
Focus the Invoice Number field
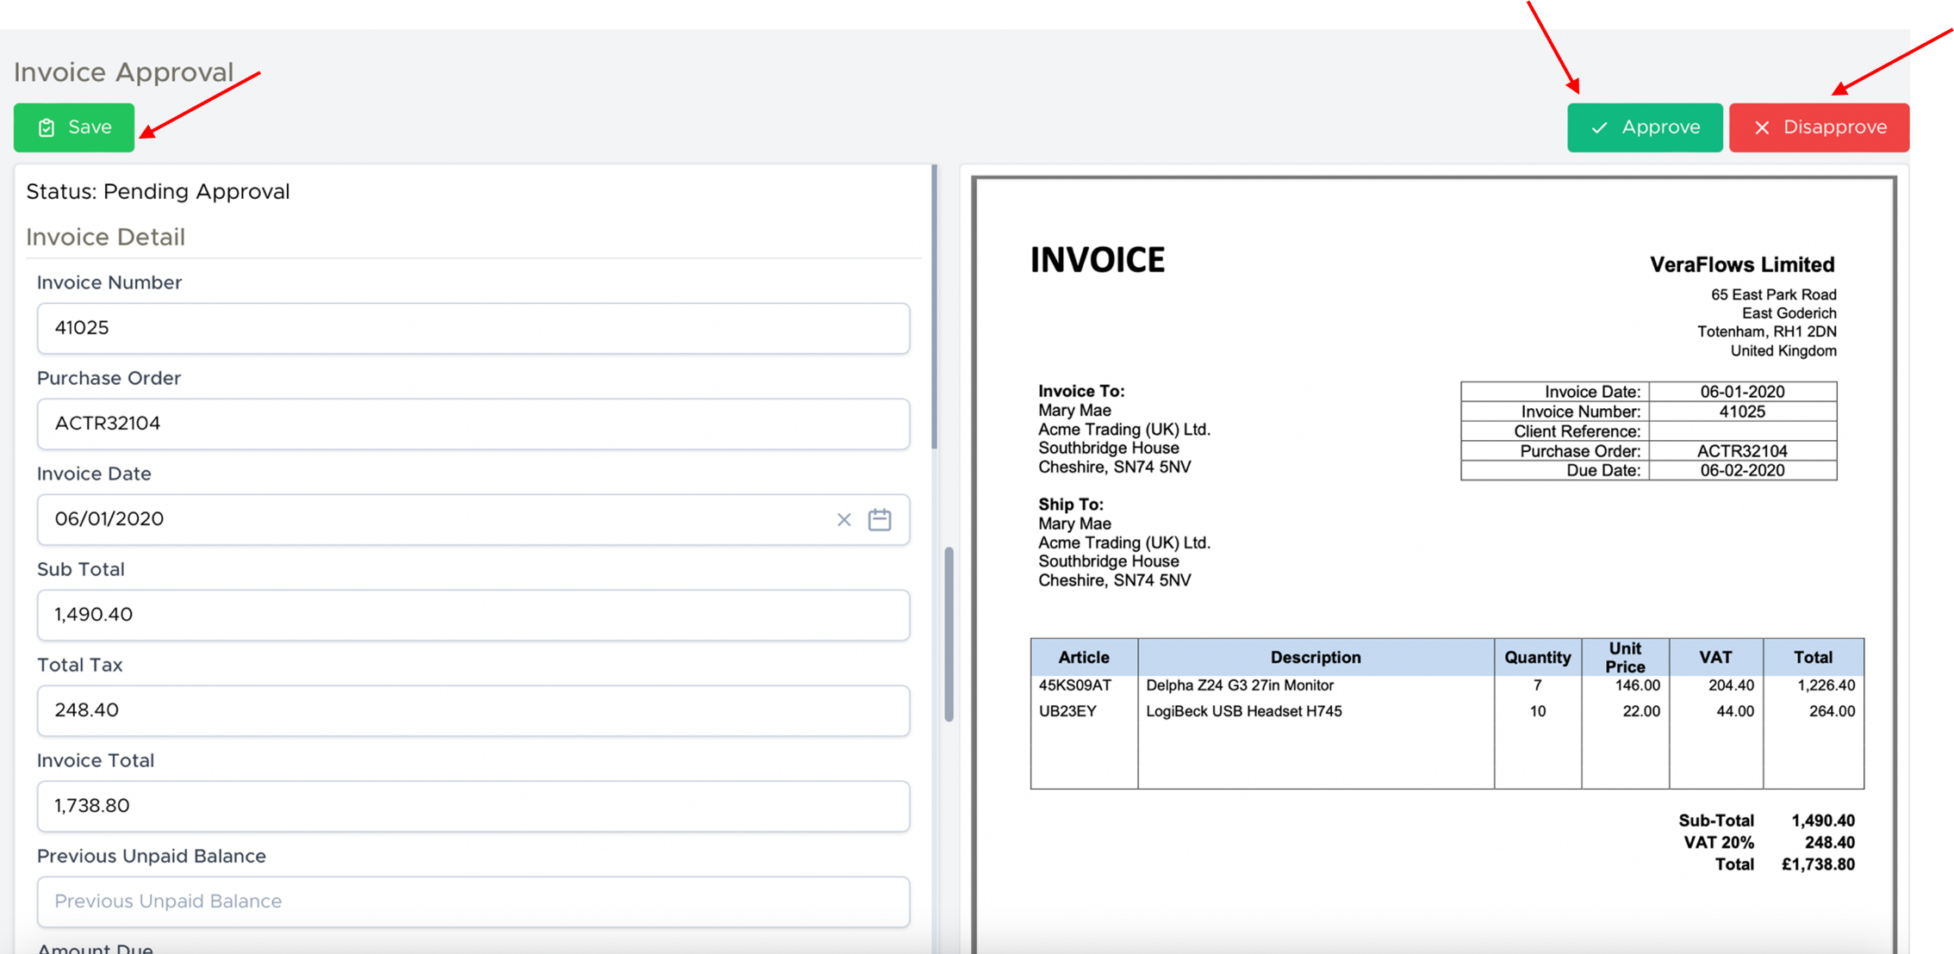pos(472,328)
